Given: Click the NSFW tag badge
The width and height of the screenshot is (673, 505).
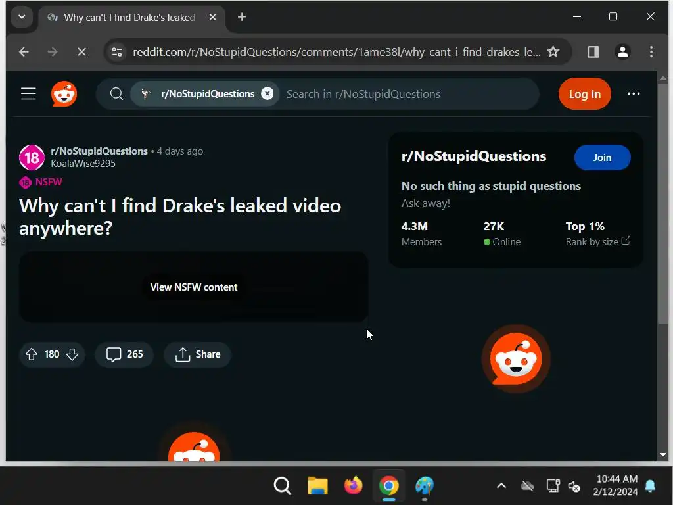Looking at the screenshot, I should pyautogui.click(x=41, y=182).
